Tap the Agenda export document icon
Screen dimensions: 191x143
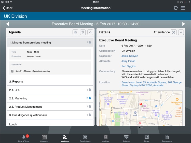pyautogui.click(x=75, y=32)
